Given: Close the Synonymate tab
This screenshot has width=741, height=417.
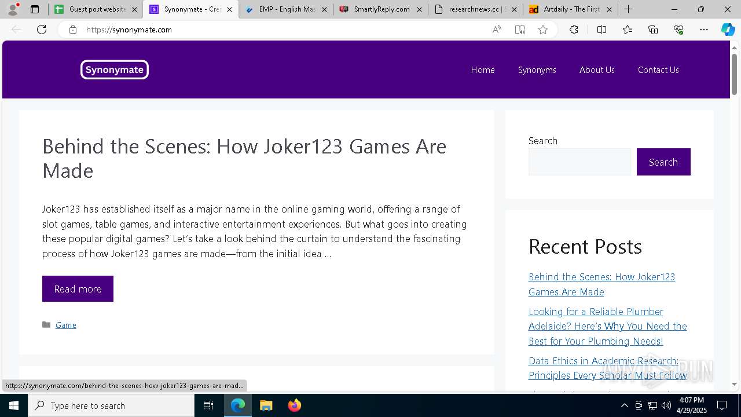Looking at the screenshot, I should pos(229,9).
